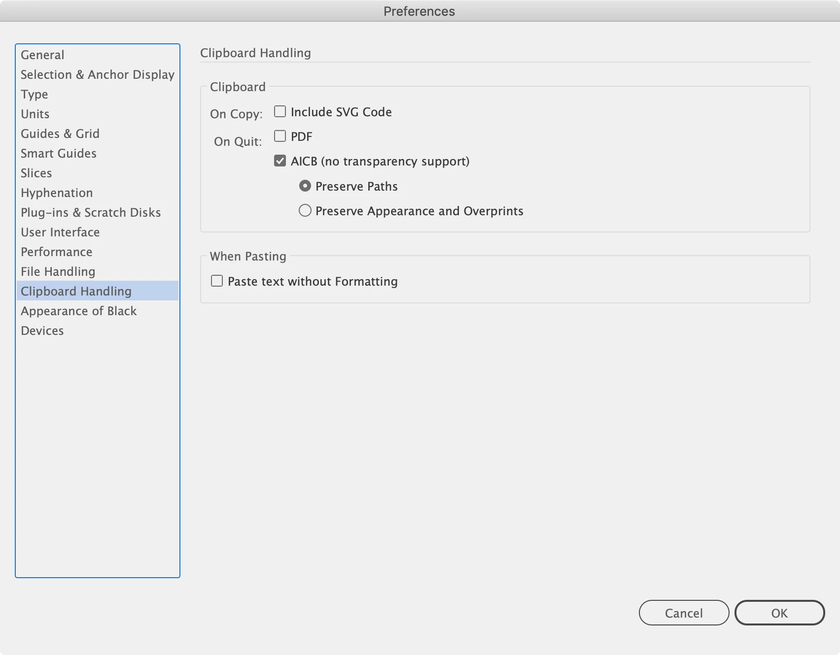This screenshot has height=655, width=840.
Task: Select the Preserve Paths radio button
Action: click(305, 186)
